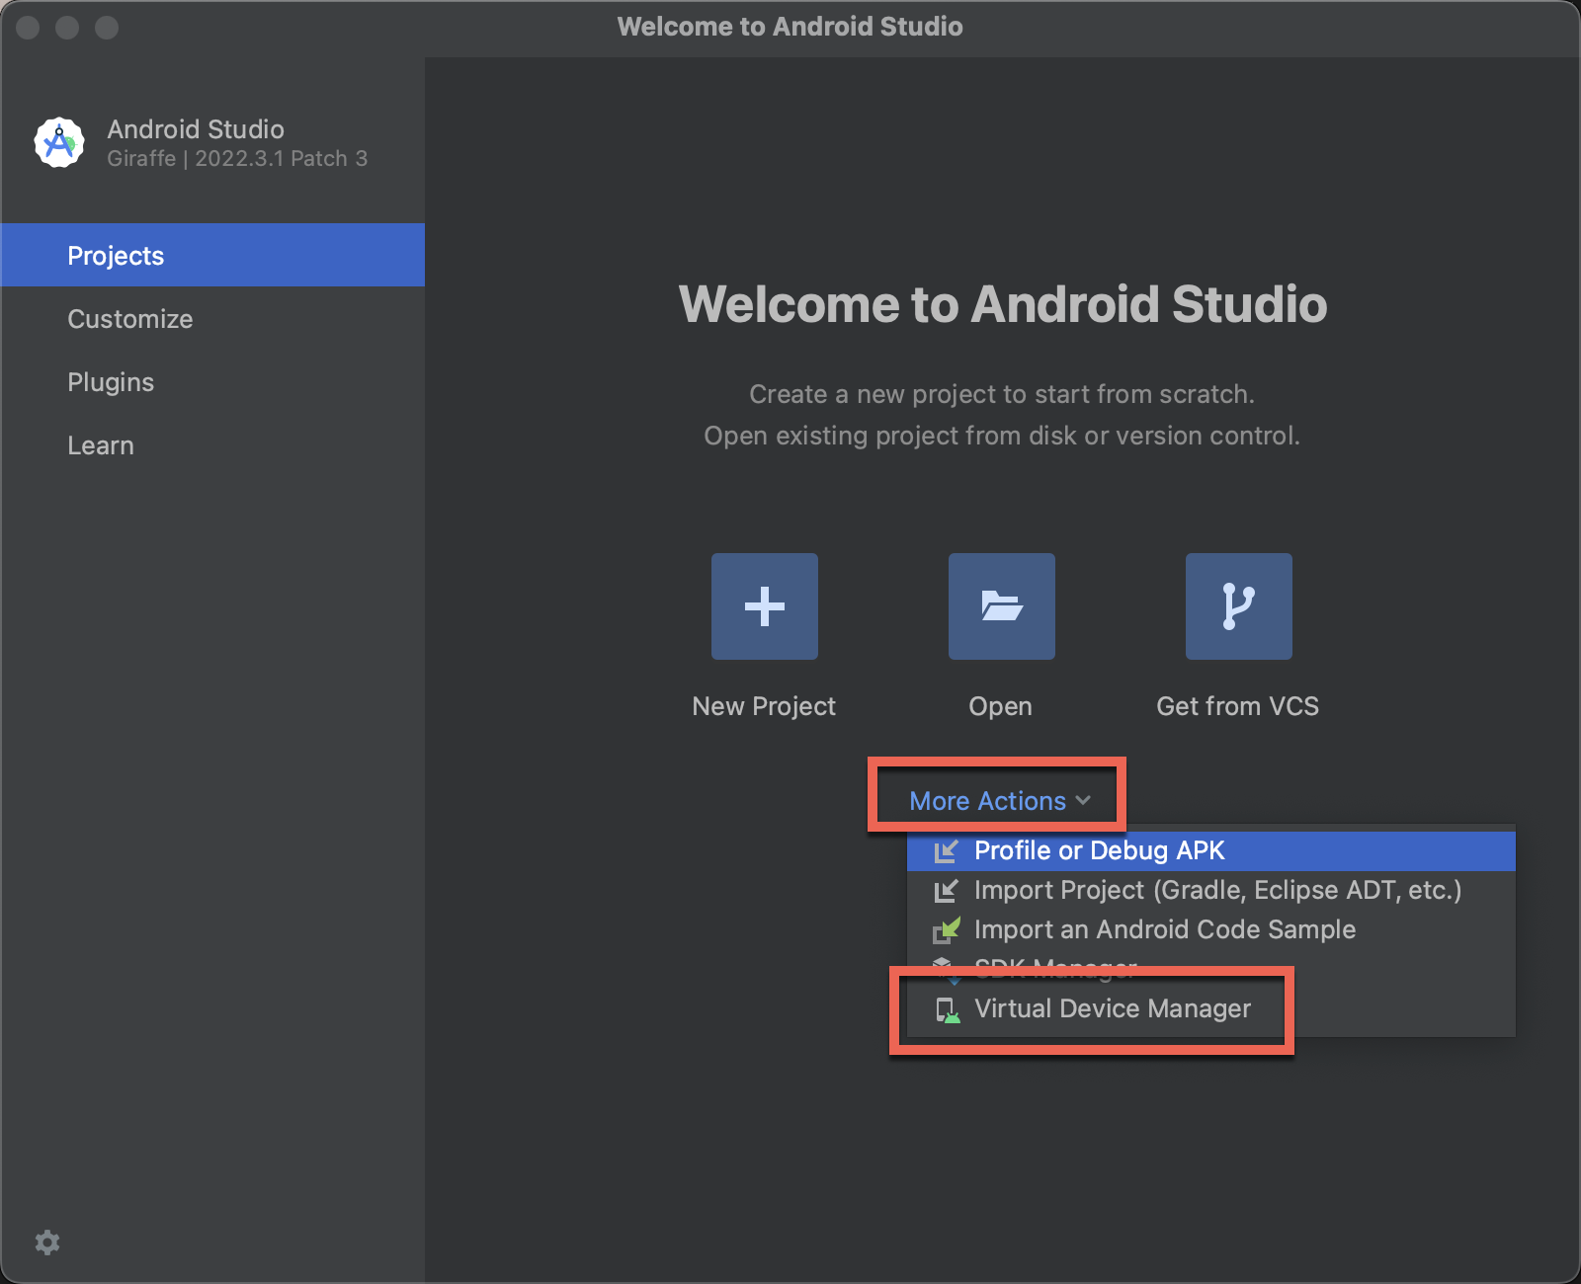
Task: Switch to the Customize tab
Action: click(213, 318)
